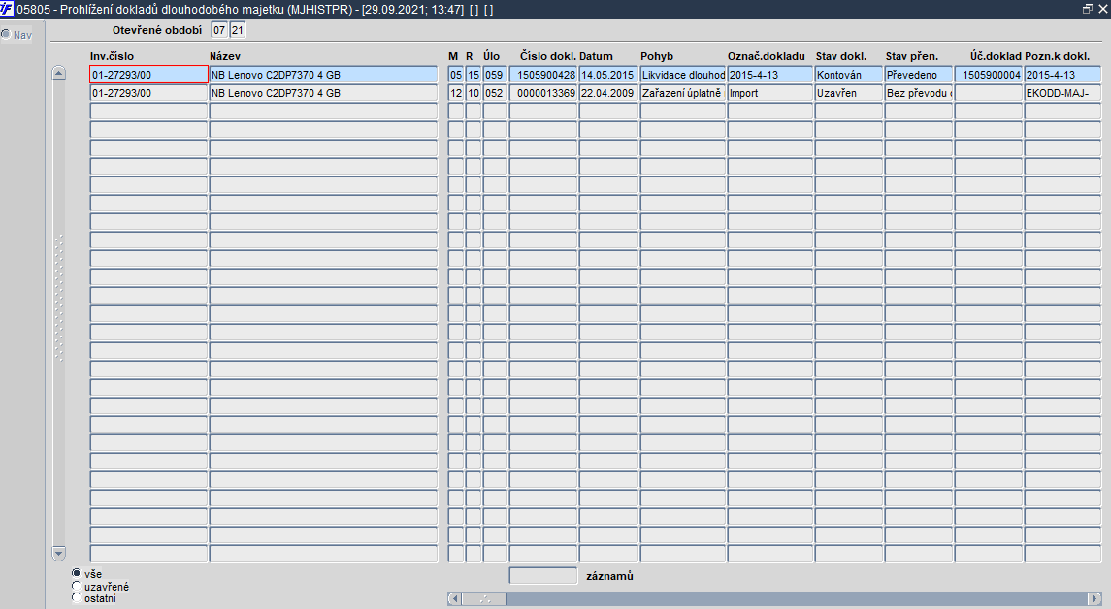Click the scroll up arrow of record list
This screenshot has height=609, width=1111.
point(59,73)
